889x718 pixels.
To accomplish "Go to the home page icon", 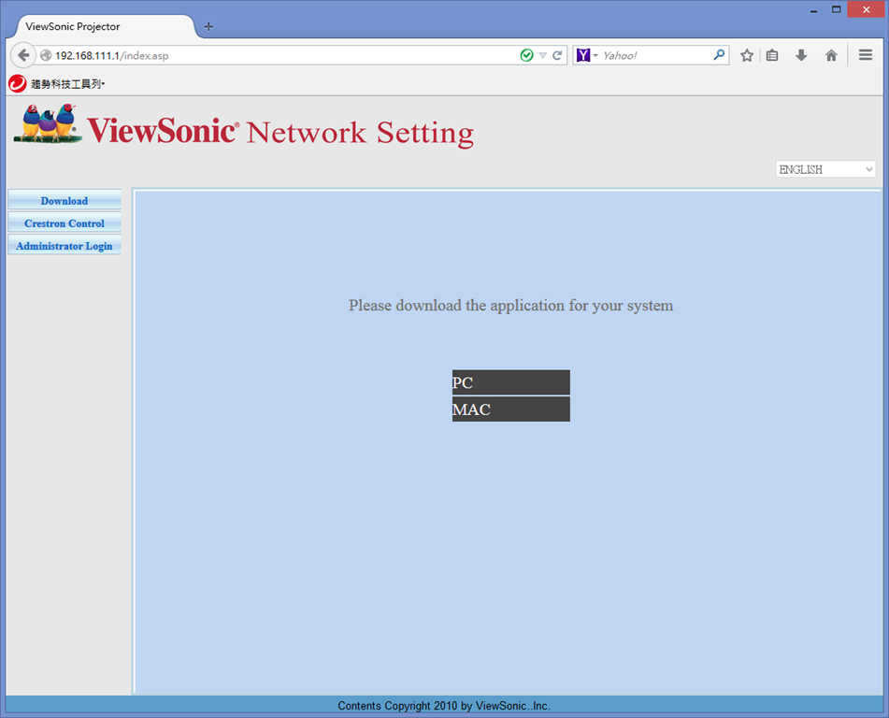I will 831,55.
